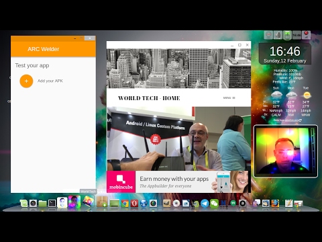The image size is (322, 242).
Task: Click the dark globe icon in the dock
Action: (x=153, y=204)
